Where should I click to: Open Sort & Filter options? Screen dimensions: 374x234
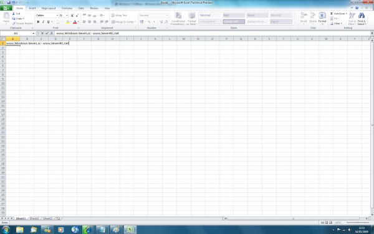[352, 19]
